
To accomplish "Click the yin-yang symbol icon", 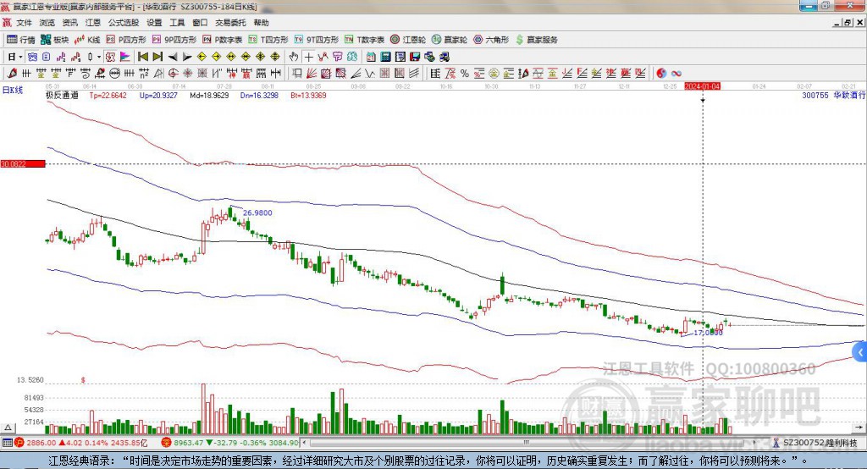I will coord(661,73).
